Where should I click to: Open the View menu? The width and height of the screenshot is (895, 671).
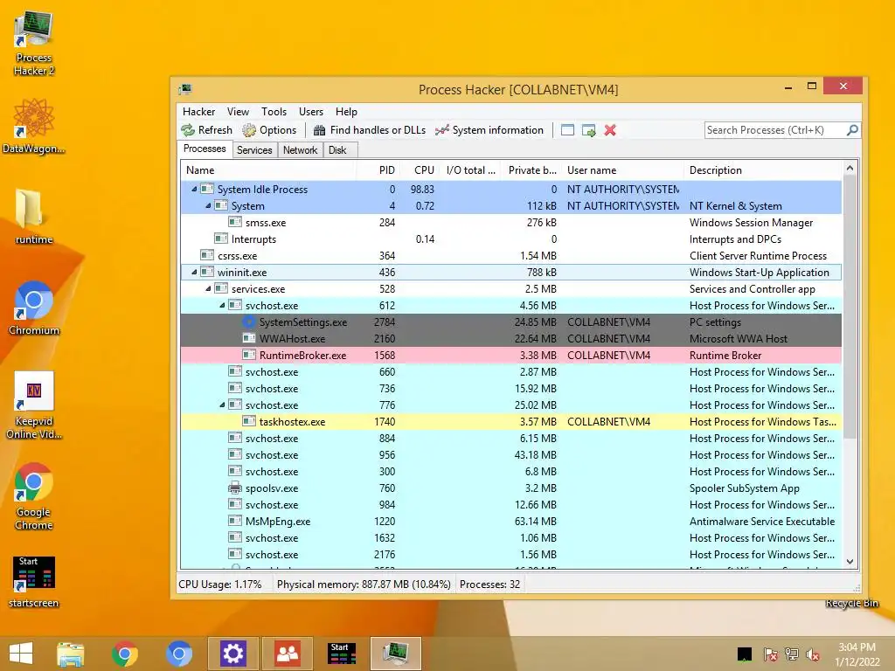[x=238, y=112]
